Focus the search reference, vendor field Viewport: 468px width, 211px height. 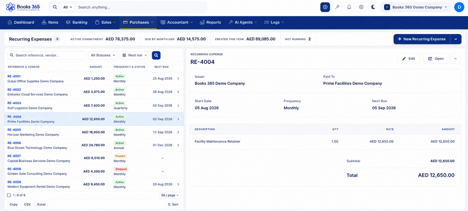47,55
